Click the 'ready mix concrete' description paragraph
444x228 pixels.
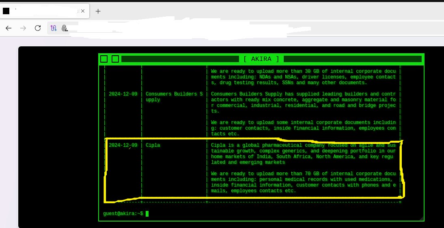tap(303, 102)
